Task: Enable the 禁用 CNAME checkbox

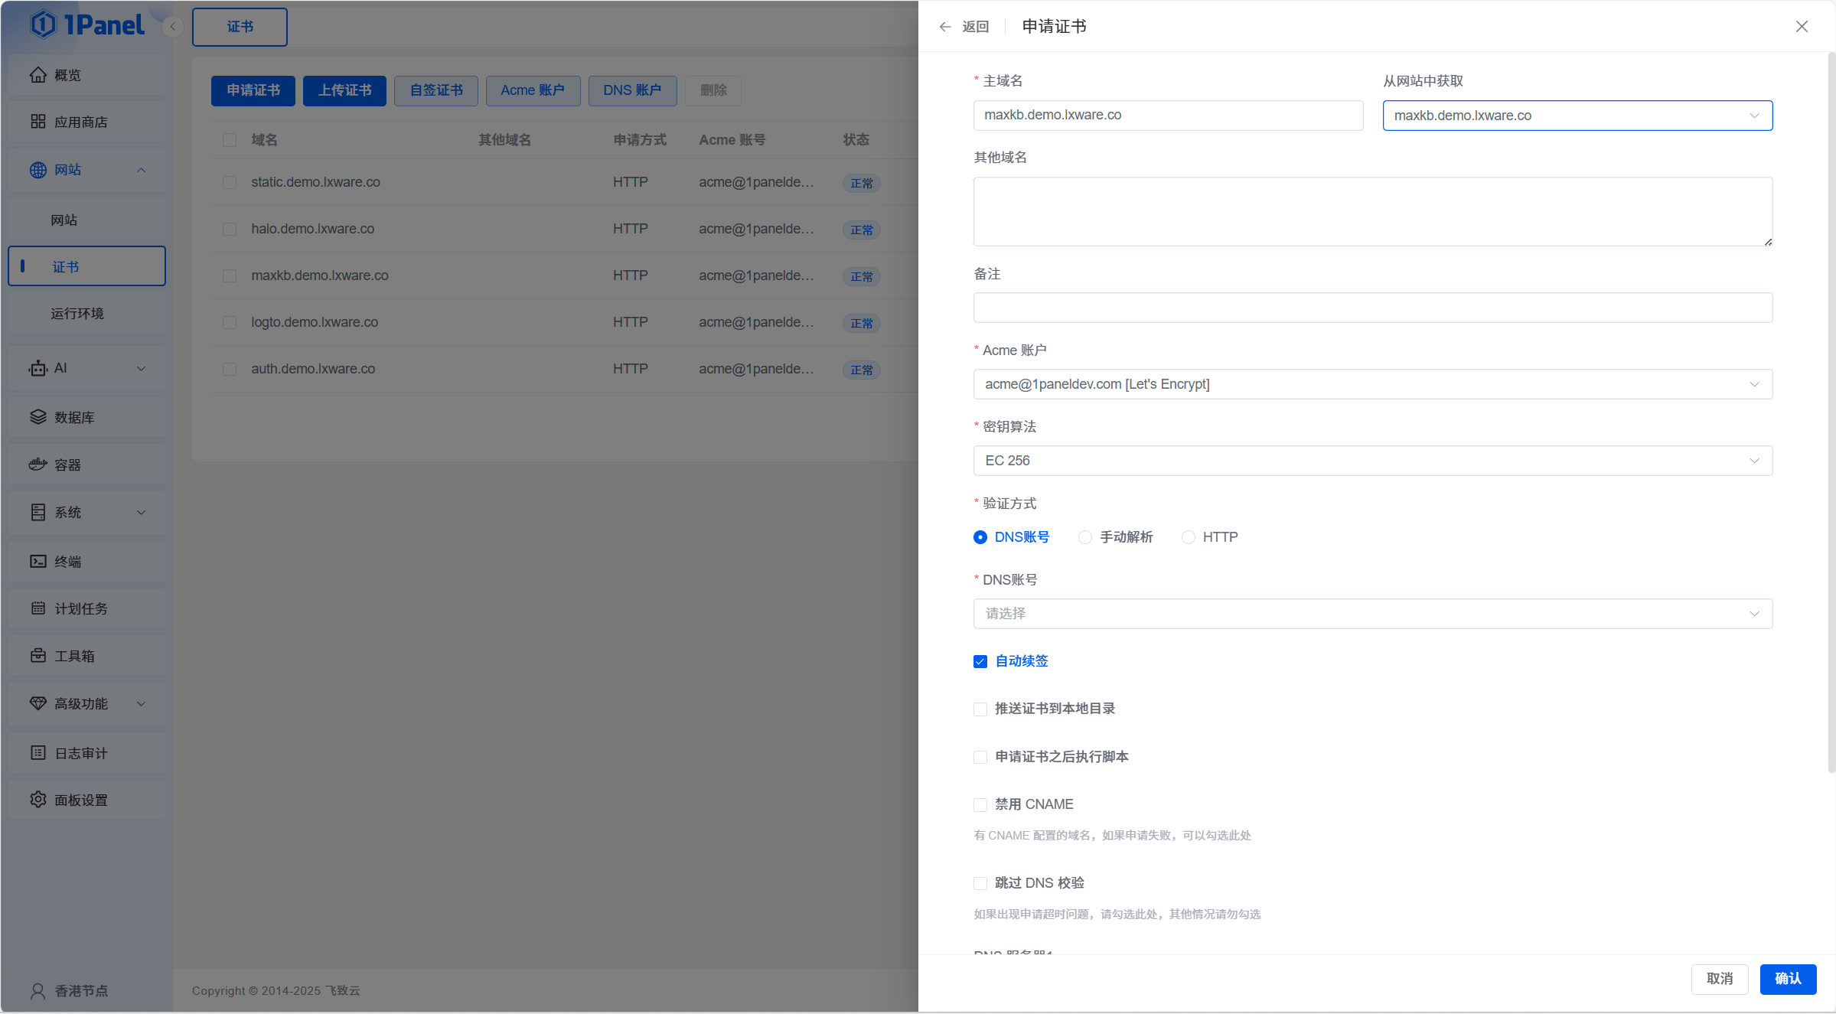Action: point(980,805)
